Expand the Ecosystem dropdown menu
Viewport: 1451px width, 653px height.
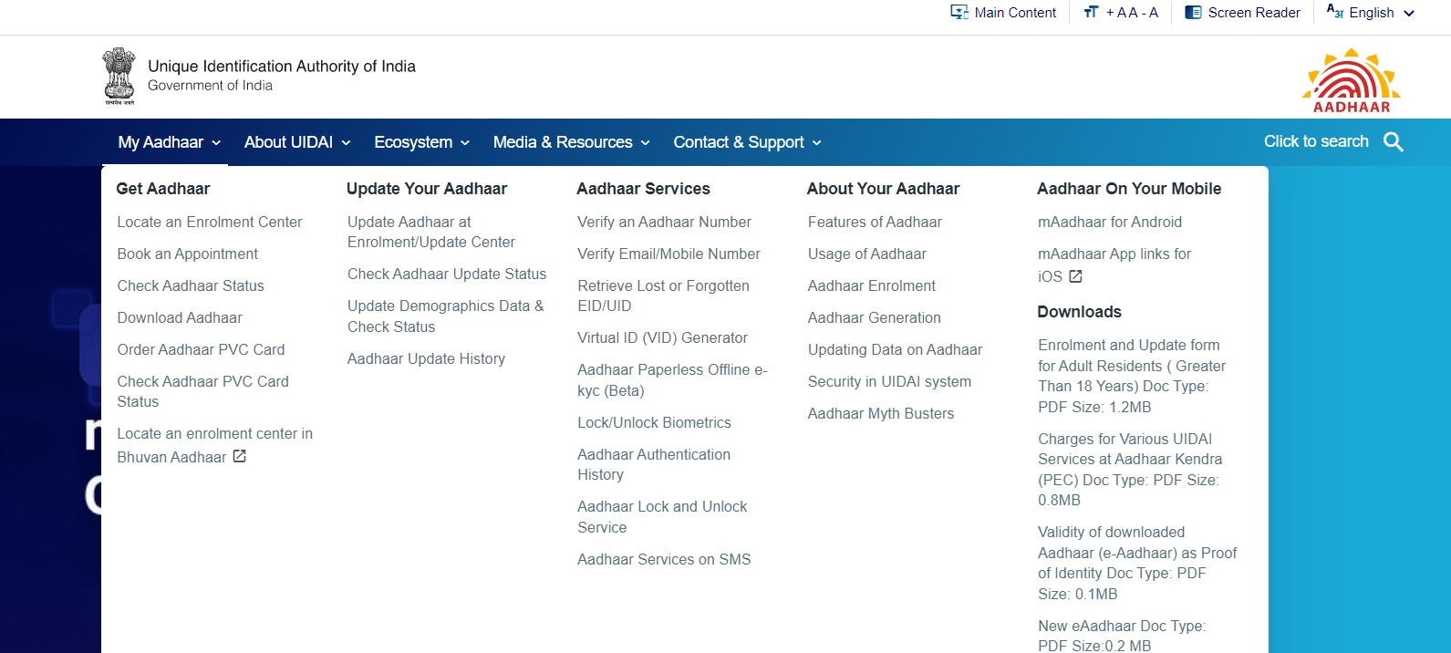421,142
